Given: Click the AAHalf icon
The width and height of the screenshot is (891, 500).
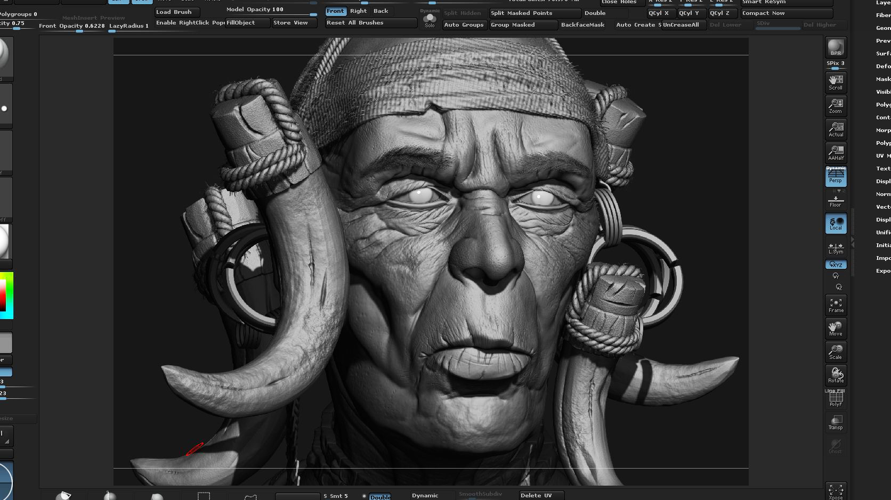Looking at the screenshot, I should [x=836, y=152].
